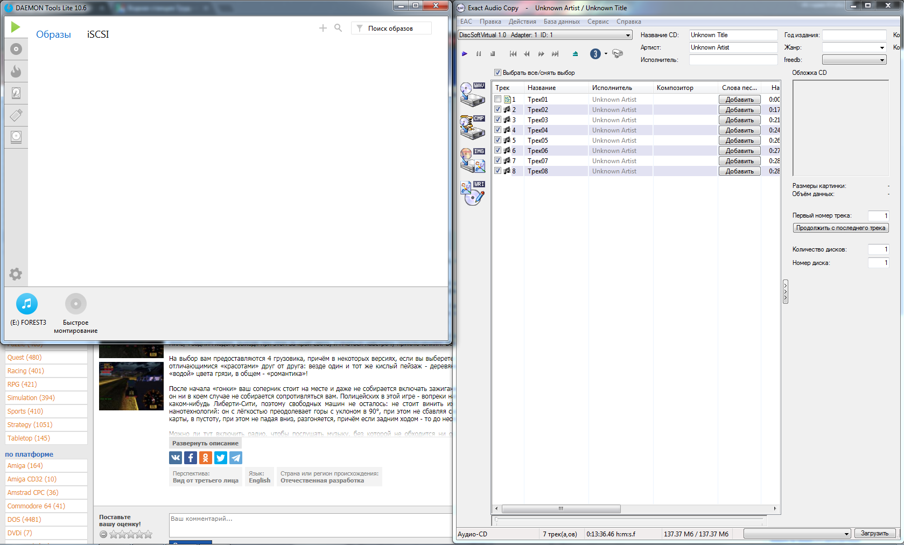
Task: Open the virtual hard disk tool in DAEMON Tools
Action: (x=16, y=93)
